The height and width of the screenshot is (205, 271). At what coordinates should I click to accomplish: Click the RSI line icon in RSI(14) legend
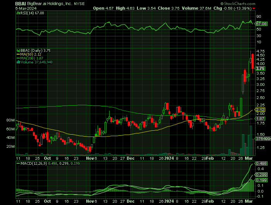click(18, 13)
